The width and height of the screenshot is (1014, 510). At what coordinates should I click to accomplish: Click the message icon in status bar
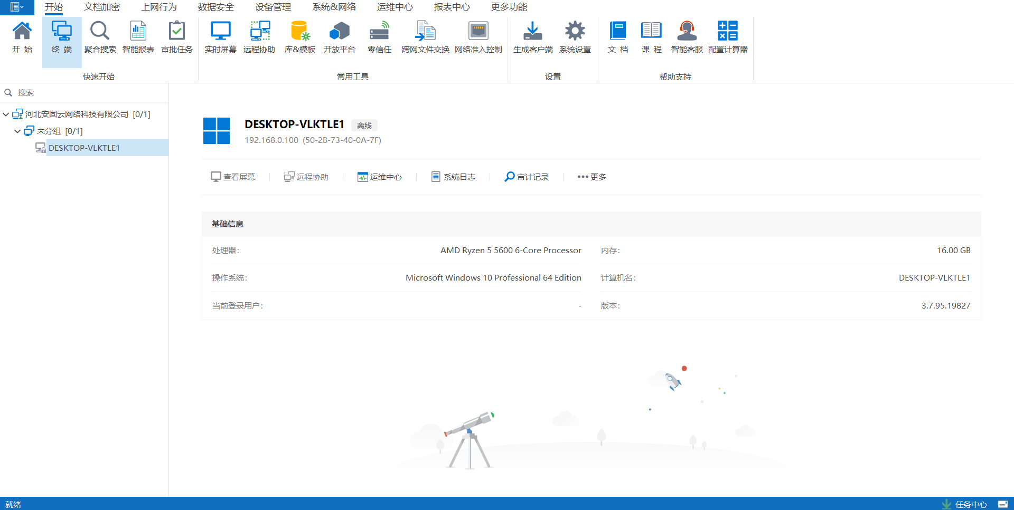(1003, 504)
